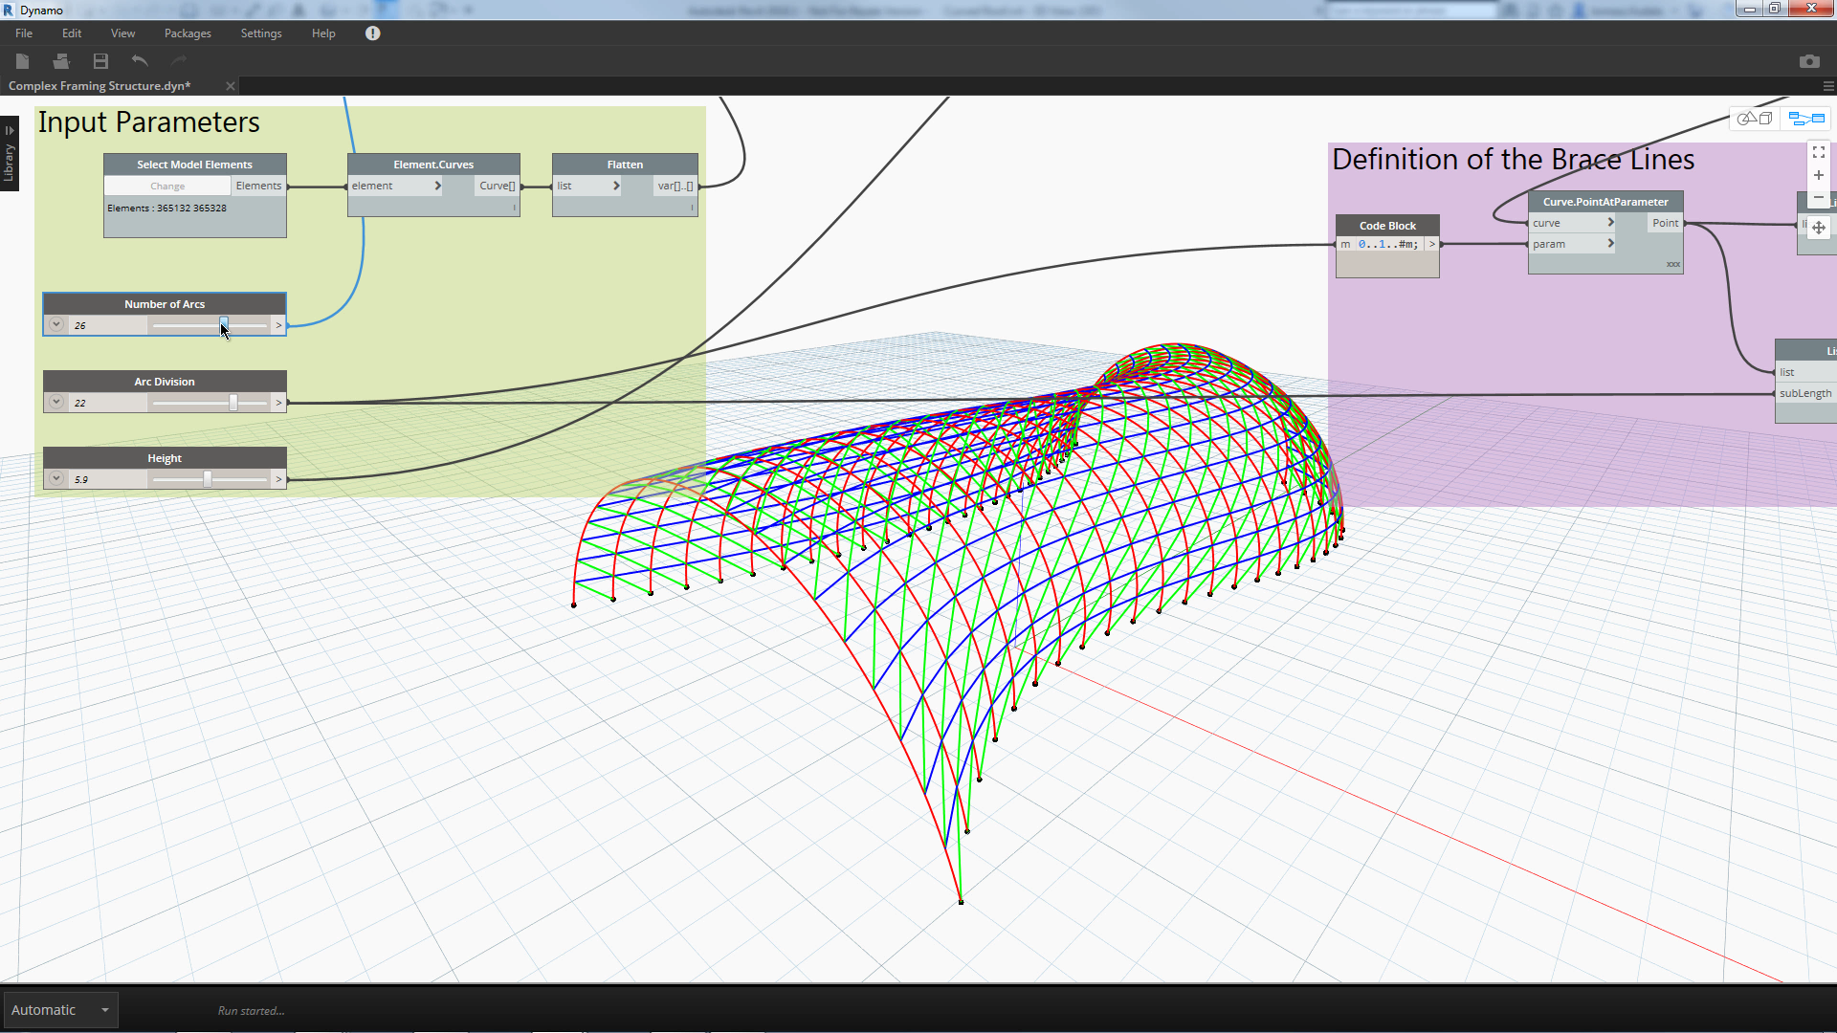Screen dimensions: 1837x1033
Task: Click the Arc Division slider handle
Action: pyautogui.click(x=232, y=403)
